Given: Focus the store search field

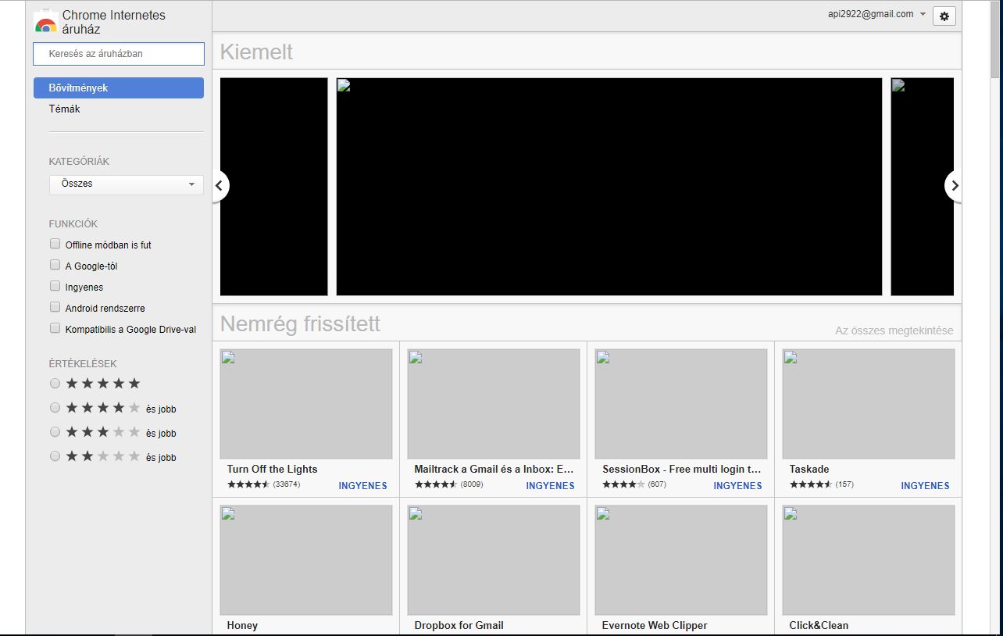Looking at the screenshot, I should (x=119, y=54).
